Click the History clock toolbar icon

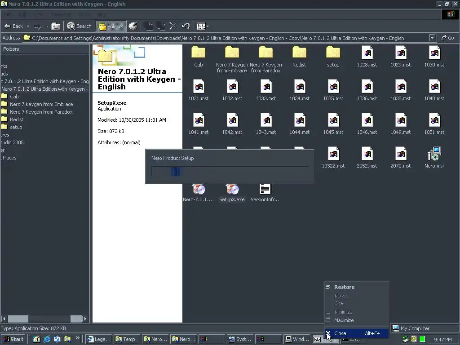click(x=133, y=26)
